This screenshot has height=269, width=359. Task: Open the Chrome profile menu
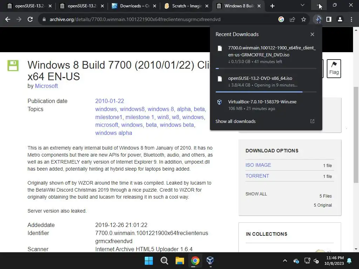pyautogui.click(x=340, y=20)
